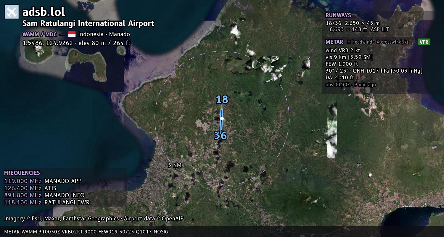Select the "118.100 MHz RATULANGI TWR" frequency row
The image size is (444, 237).
tap(47, 202)
